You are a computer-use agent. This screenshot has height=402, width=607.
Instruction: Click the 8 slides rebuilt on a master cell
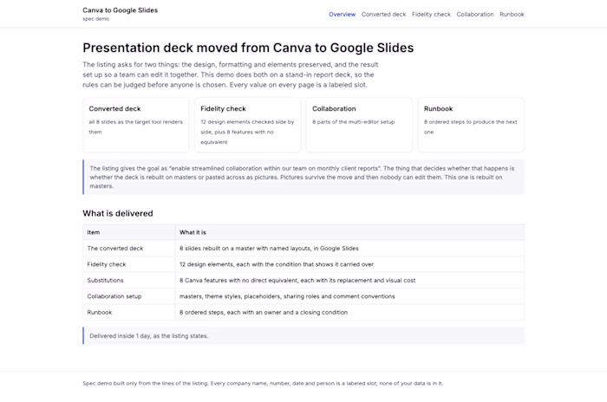[349, 249]
